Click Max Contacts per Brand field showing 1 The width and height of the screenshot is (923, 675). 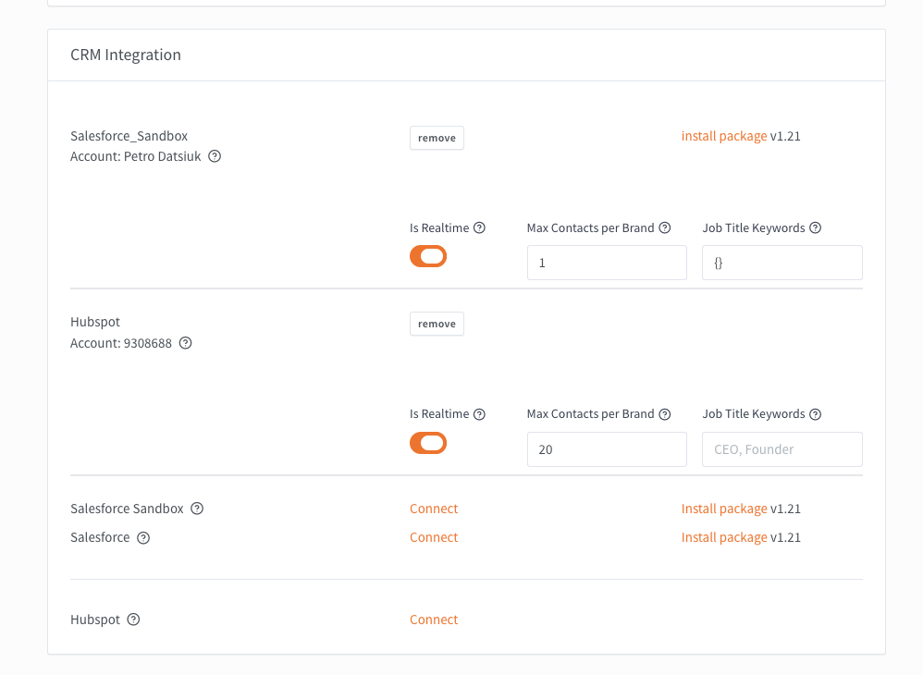pyautogui.click(x=607, y=263)
